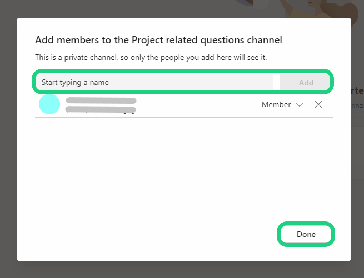Viewport: 364px width, 278px height.
Task: Expand the chevron beside Member
Action: point(300,104)
